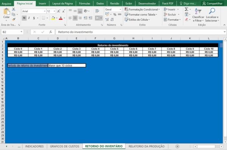Click the Wrap Text icon
The height and width of the screenshot is (150, 227).
97,11
